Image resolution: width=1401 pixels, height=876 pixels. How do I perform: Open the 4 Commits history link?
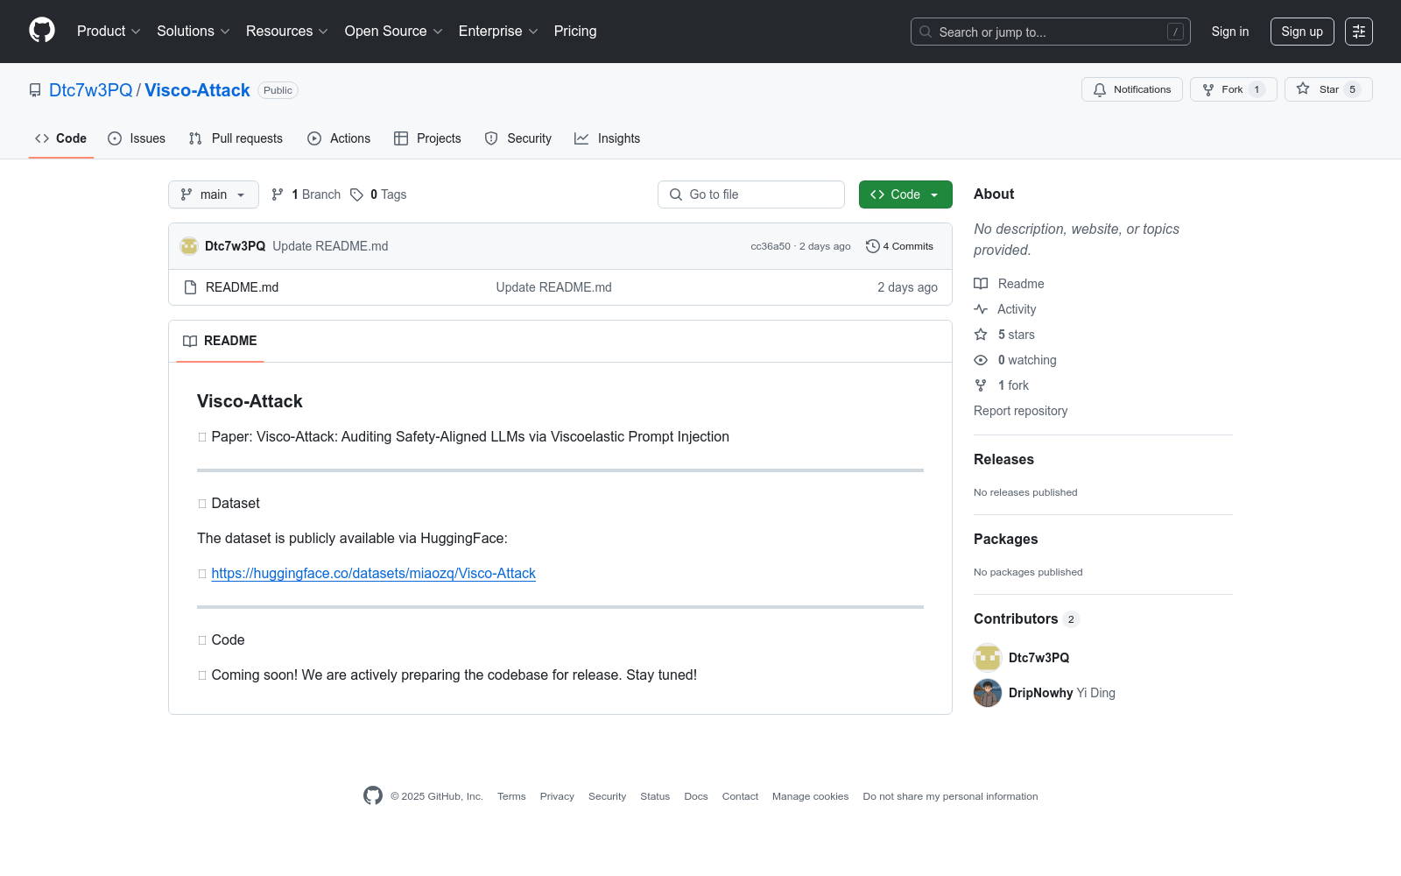pyautogui.click(x=899, y=246)
